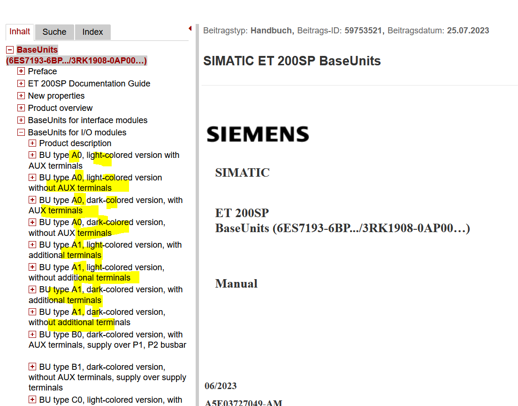Expand the Product description node
Screen dimensions: 518x406
(32, 143)
